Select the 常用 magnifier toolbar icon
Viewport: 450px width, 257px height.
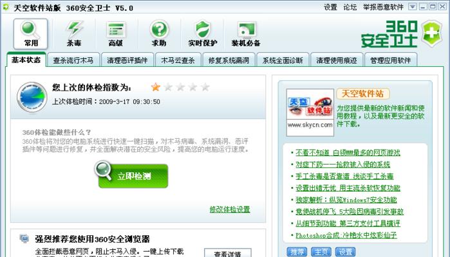(x=30, y=34)
